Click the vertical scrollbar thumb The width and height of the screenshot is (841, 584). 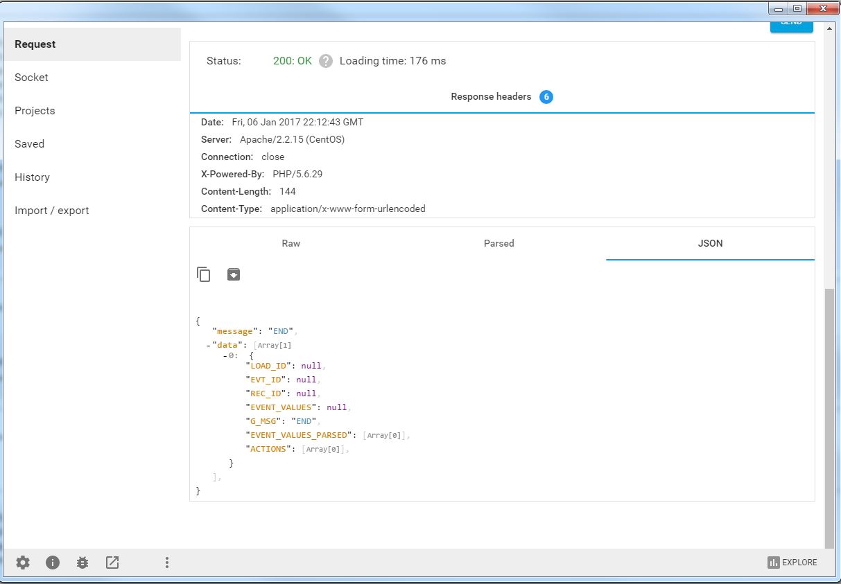[x=829, y=416]
